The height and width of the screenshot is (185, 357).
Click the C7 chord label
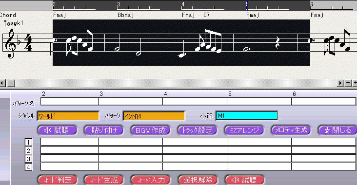click(x=206, y=15)
